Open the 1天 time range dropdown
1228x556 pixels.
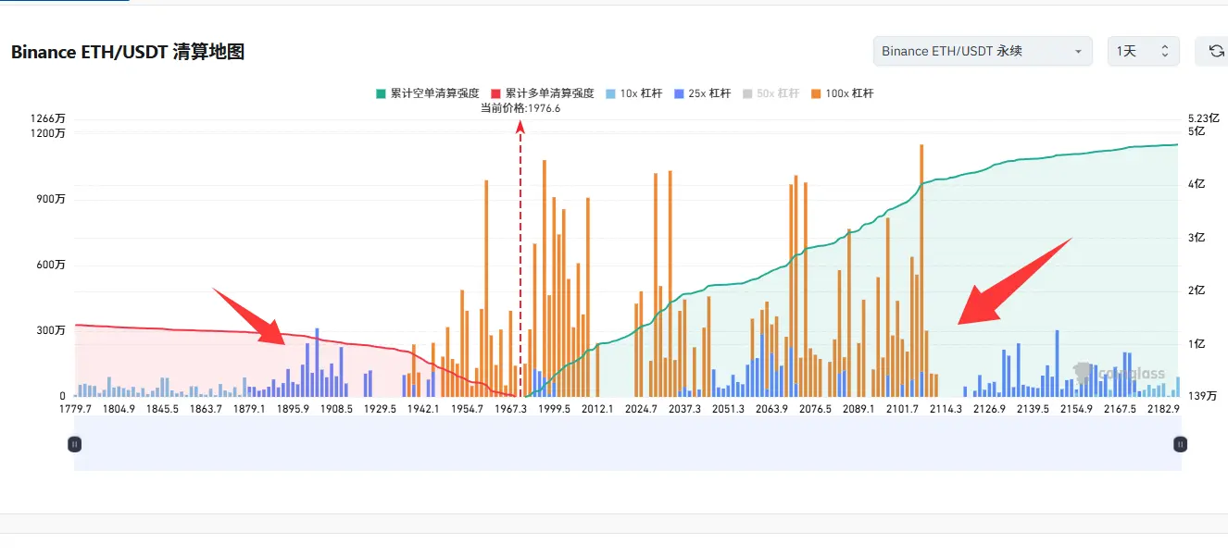point(1144,52)
